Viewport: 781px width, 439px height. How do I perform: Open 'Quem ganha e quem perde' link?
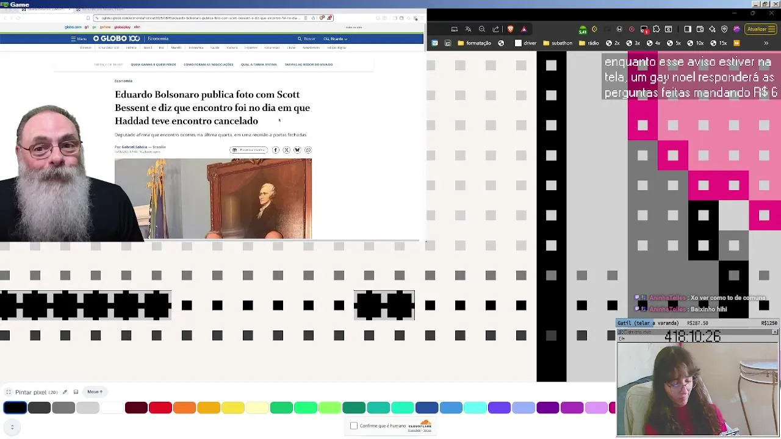coord(153,65)
